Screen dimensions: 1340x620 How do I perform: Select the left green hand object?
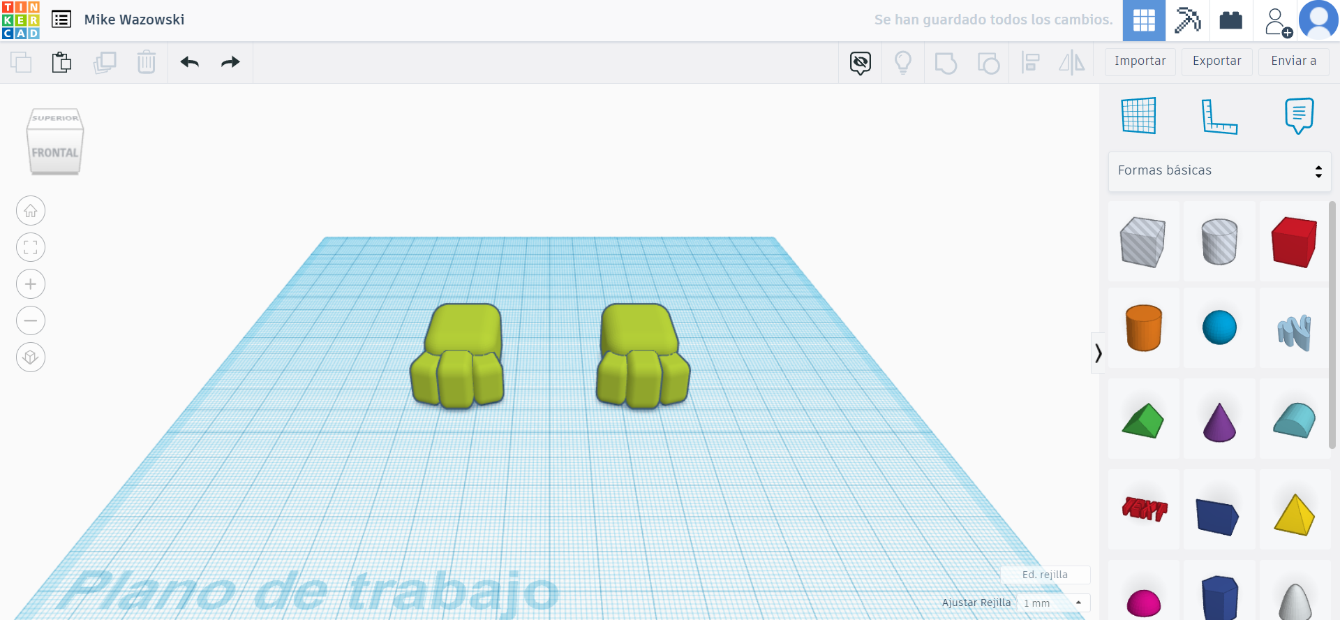[x=458, y=356]
